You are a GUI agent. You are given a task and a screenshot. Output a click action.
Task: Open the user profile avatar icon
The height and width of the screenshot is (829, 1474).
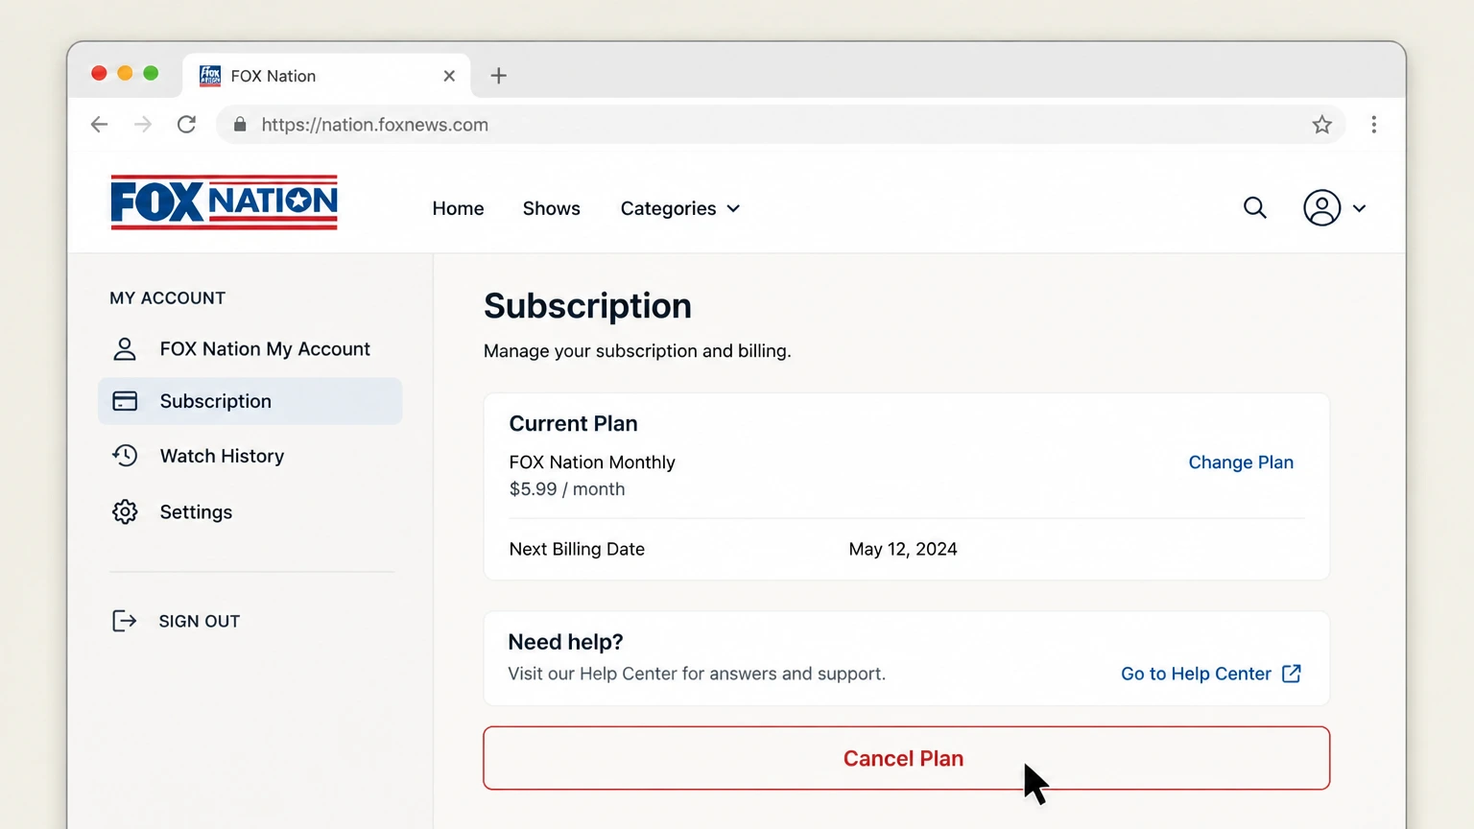point(1321,207)
